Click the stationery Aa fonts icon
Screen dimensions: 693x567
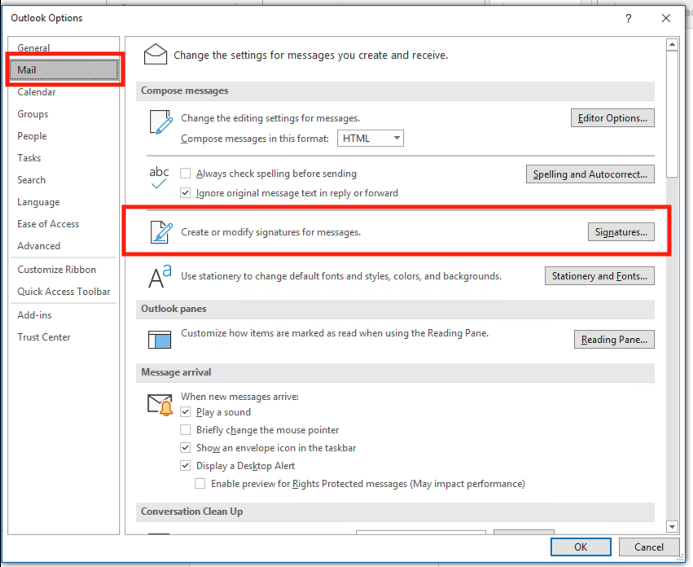tap(160, 276)
